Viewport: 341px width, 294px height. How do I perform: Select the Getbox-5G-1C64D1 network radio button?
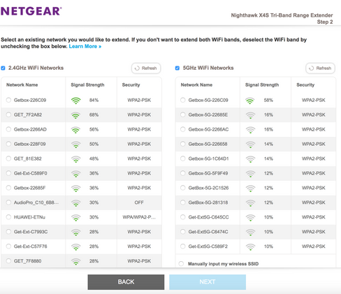[x=183, y=159]
